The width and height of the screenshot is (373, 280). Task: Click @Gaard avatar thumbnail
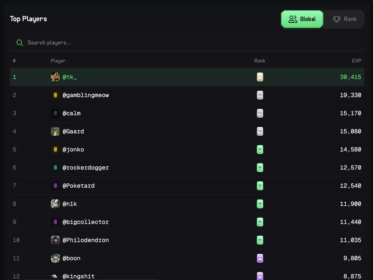click(55, 131)
